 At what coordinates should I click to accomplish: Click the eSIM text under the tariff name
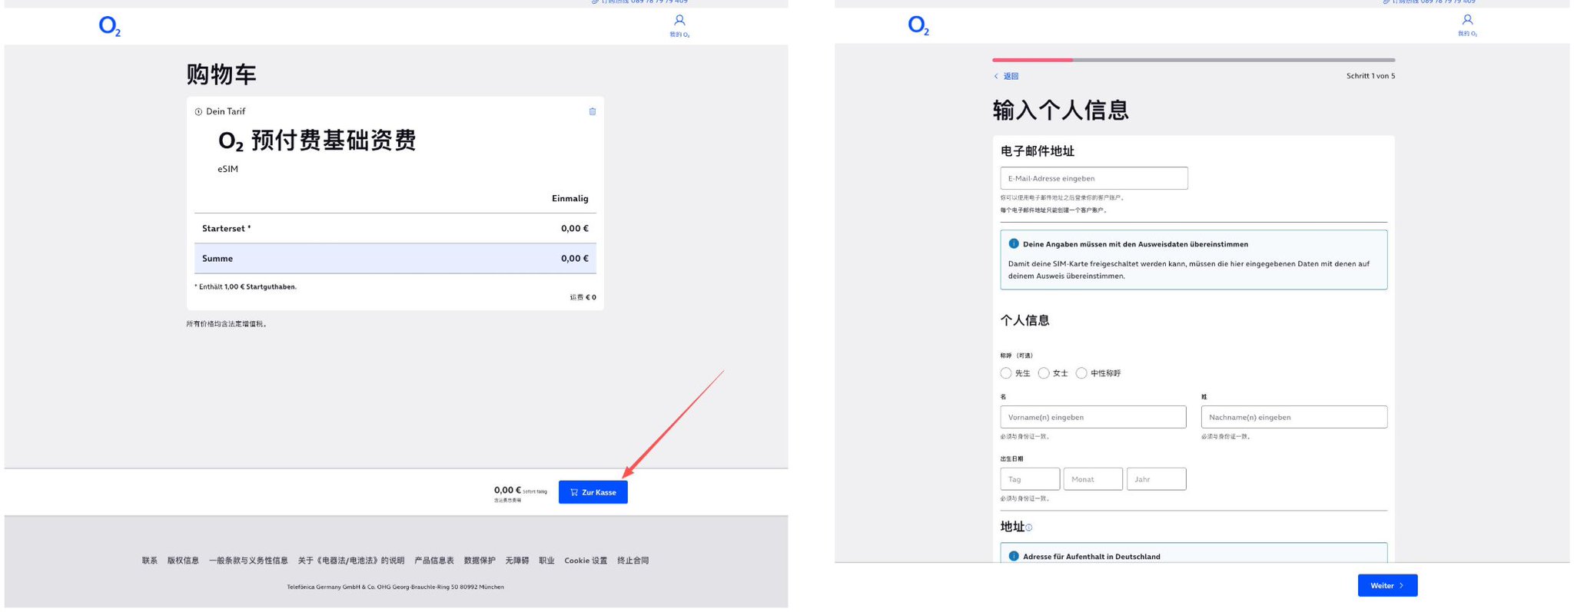tap(228, 169)
